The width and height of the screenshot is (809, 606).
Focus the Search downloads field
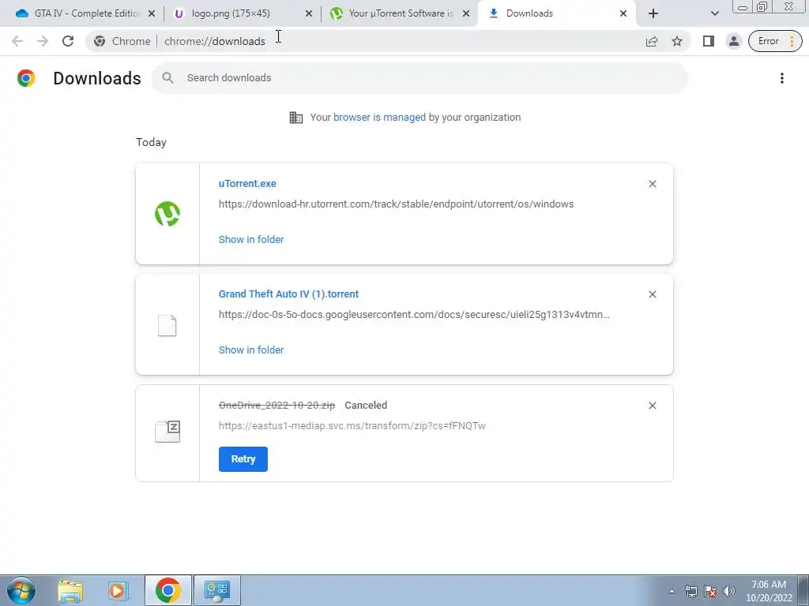coord(420,78)
